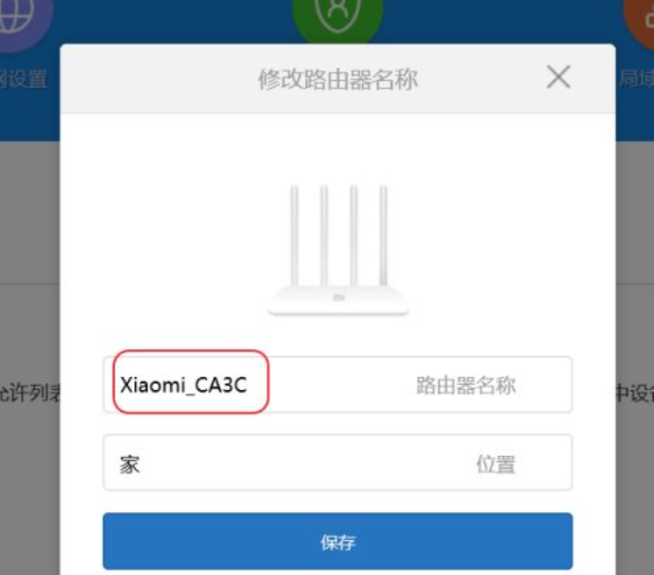Click the mi logo on the router
Image resolution: width=654 pixels, height=575 pixels.
coord(338,297)
